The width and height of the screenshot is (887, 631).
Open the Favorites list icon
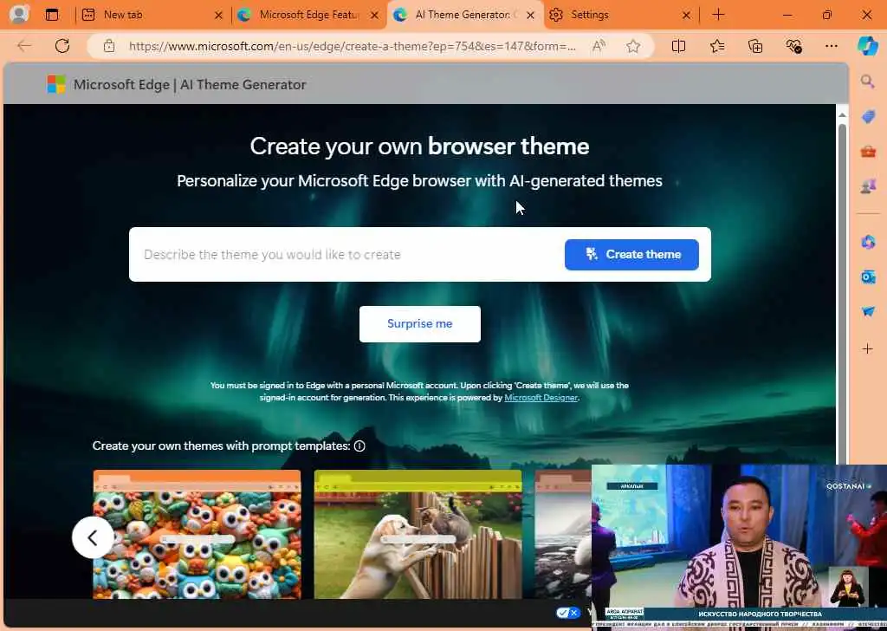coord(716,47)
